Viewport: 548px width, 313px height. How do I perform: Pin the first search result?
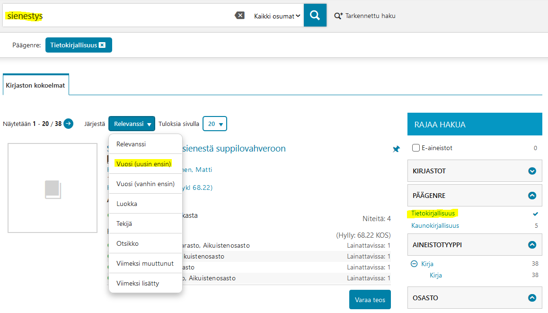(396, 149)
